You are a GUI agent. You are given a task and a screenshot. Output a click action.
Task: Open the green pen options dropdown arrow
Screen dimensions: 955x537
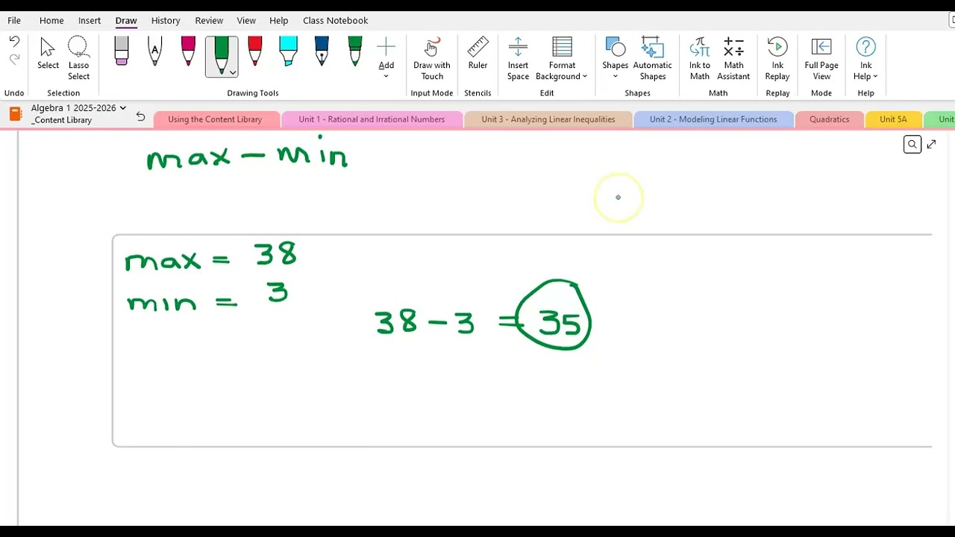(x=233, y=72)
